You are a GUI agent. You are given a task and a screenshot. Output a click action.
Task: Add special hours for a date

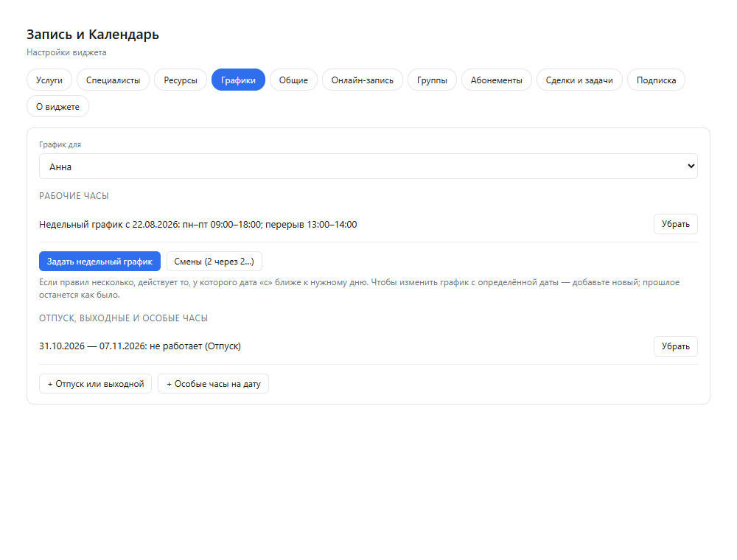coord(214,384)
